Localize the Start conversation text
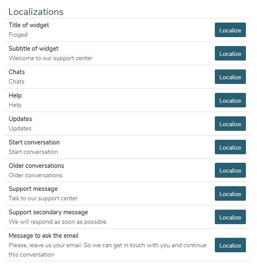 (x=230, y=147)
